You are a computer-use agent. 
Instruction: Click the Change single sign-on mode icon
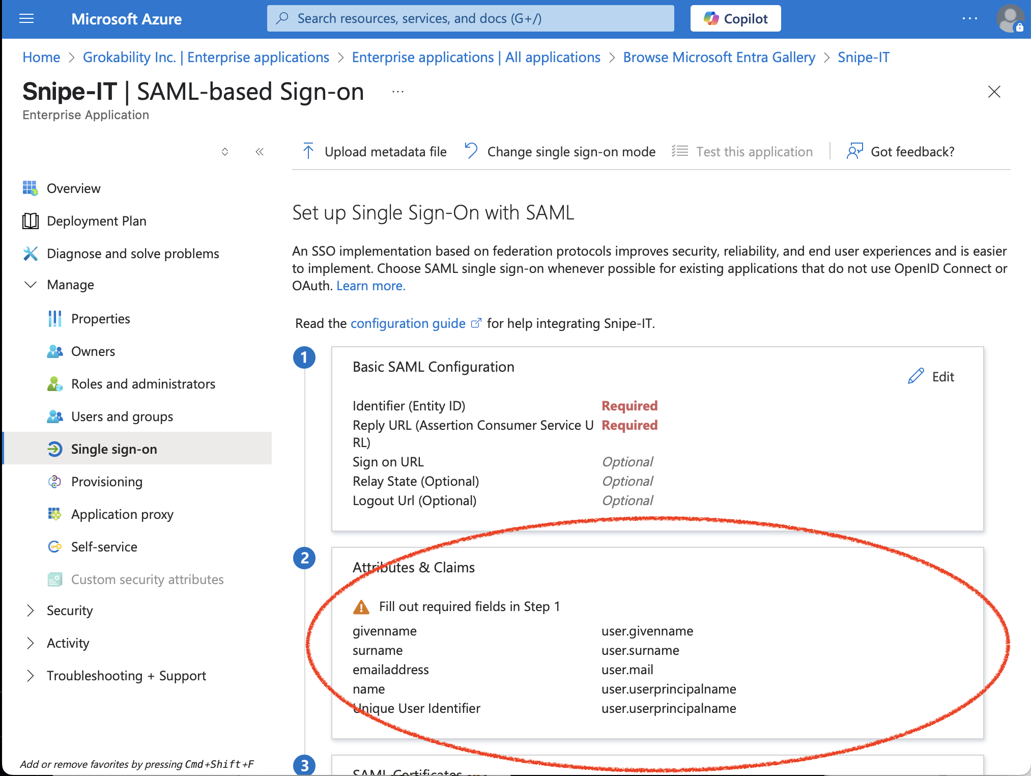pyautogui.click(x=471, y=151)
